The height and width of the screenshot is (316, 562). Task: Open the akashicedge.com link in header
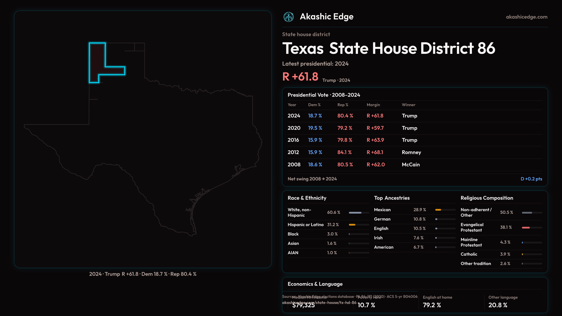(x=526, y=17)
